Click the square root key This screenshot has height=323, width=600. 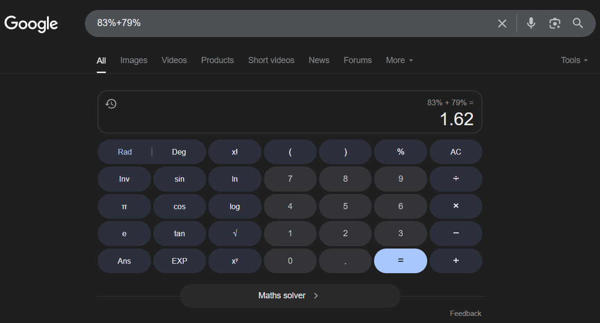235,234
